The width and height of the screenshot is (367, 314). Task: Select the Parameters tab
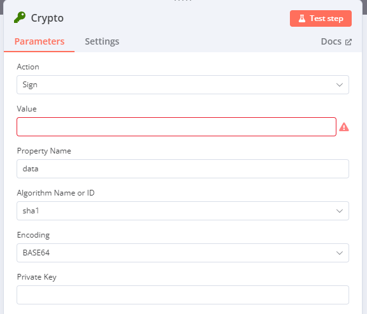[x=40, y=41]
